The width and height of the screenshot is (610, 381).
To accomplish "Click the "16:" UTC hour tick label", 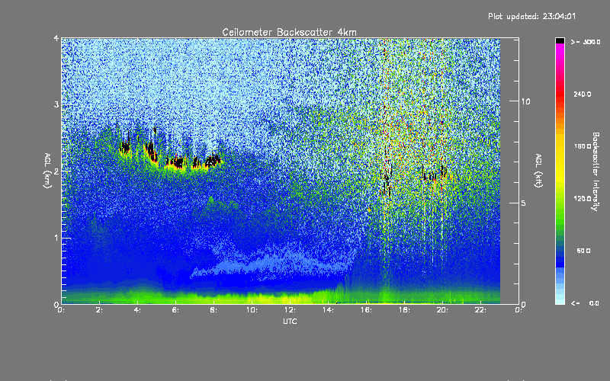I will pyautogui.click(x=366, y=310).
